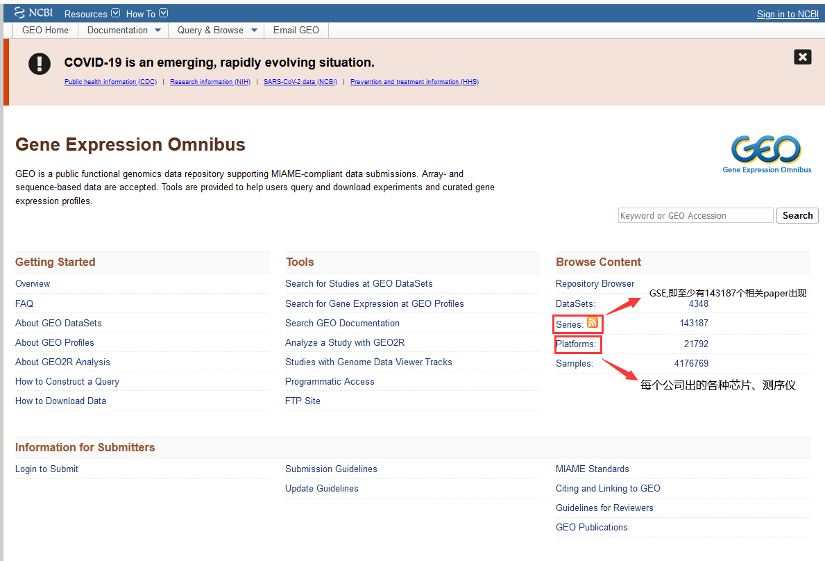This screenshot has width=825, height=561.
Task: Click Sign in to NCBI link
Action: coord(787,14)
